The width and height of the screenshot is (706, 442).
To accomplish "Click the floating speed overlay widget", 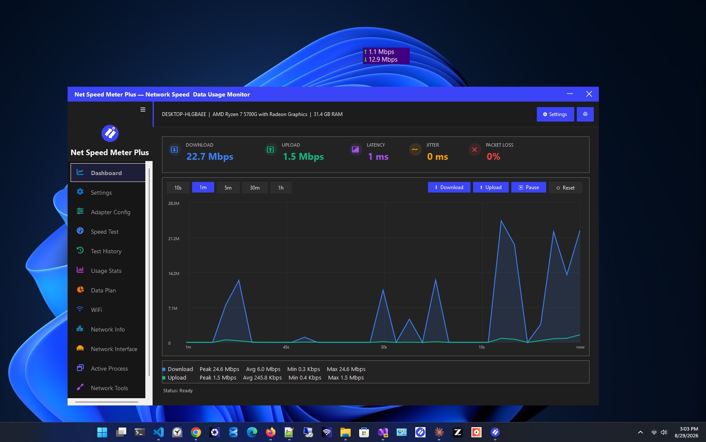I will point(386,56).
